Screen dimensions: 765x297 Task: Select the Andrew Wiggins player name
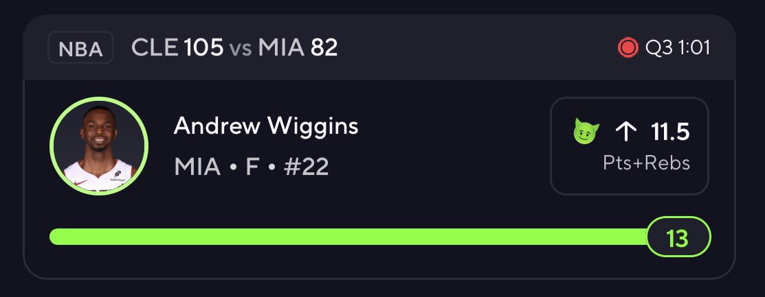point(266,126)
